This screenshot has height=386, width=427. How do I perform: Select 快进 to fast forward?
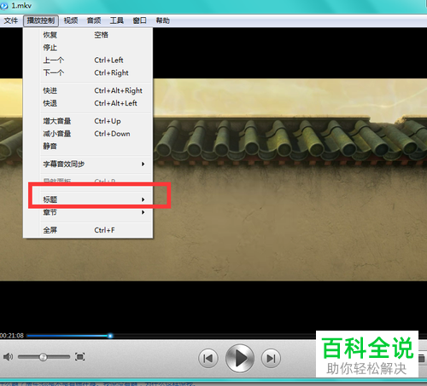88,90
